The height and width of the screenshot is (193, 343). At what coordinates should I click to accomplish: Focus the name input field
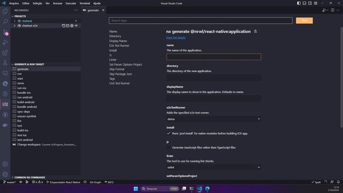pos(214,57)
